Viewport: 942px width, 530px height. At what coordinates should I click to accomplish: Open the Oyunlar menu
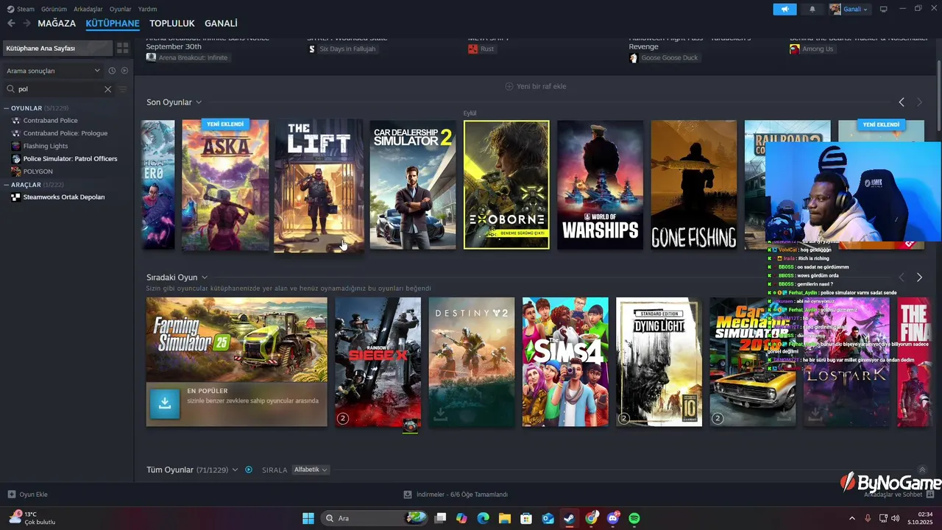pos(121,9)
